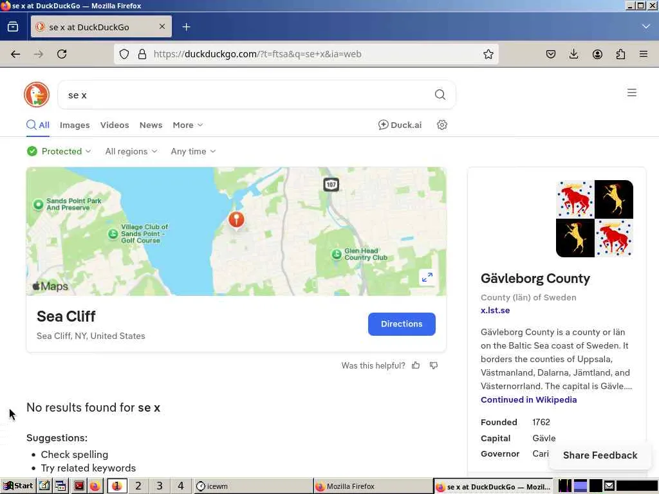Open the Extensions puzzle icon
Viewport: 659px width, 494px height.
click(x=620, y=54)
